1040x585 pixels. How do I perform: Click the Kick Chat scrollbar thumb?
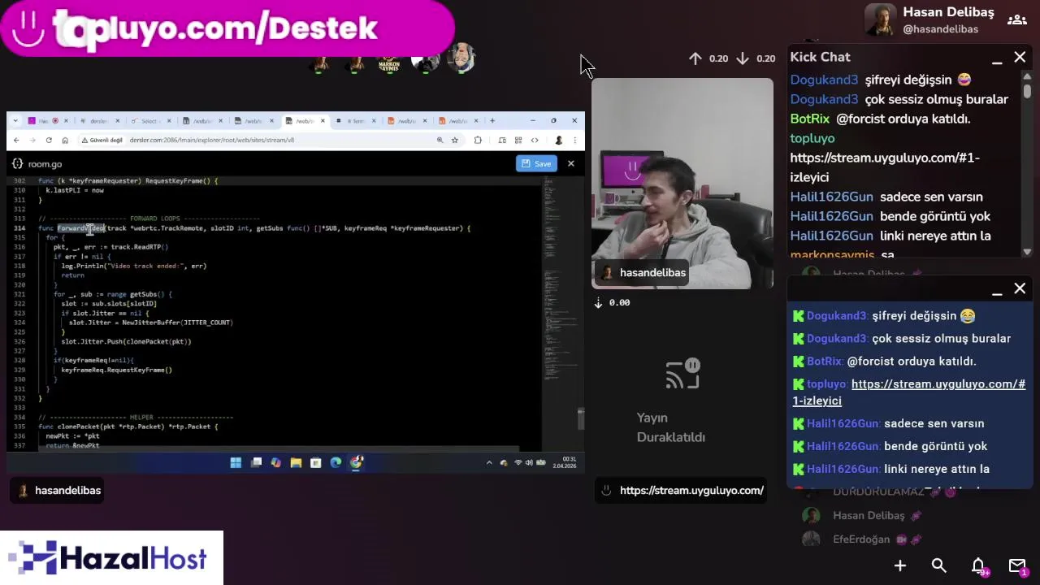[1027, 89]
